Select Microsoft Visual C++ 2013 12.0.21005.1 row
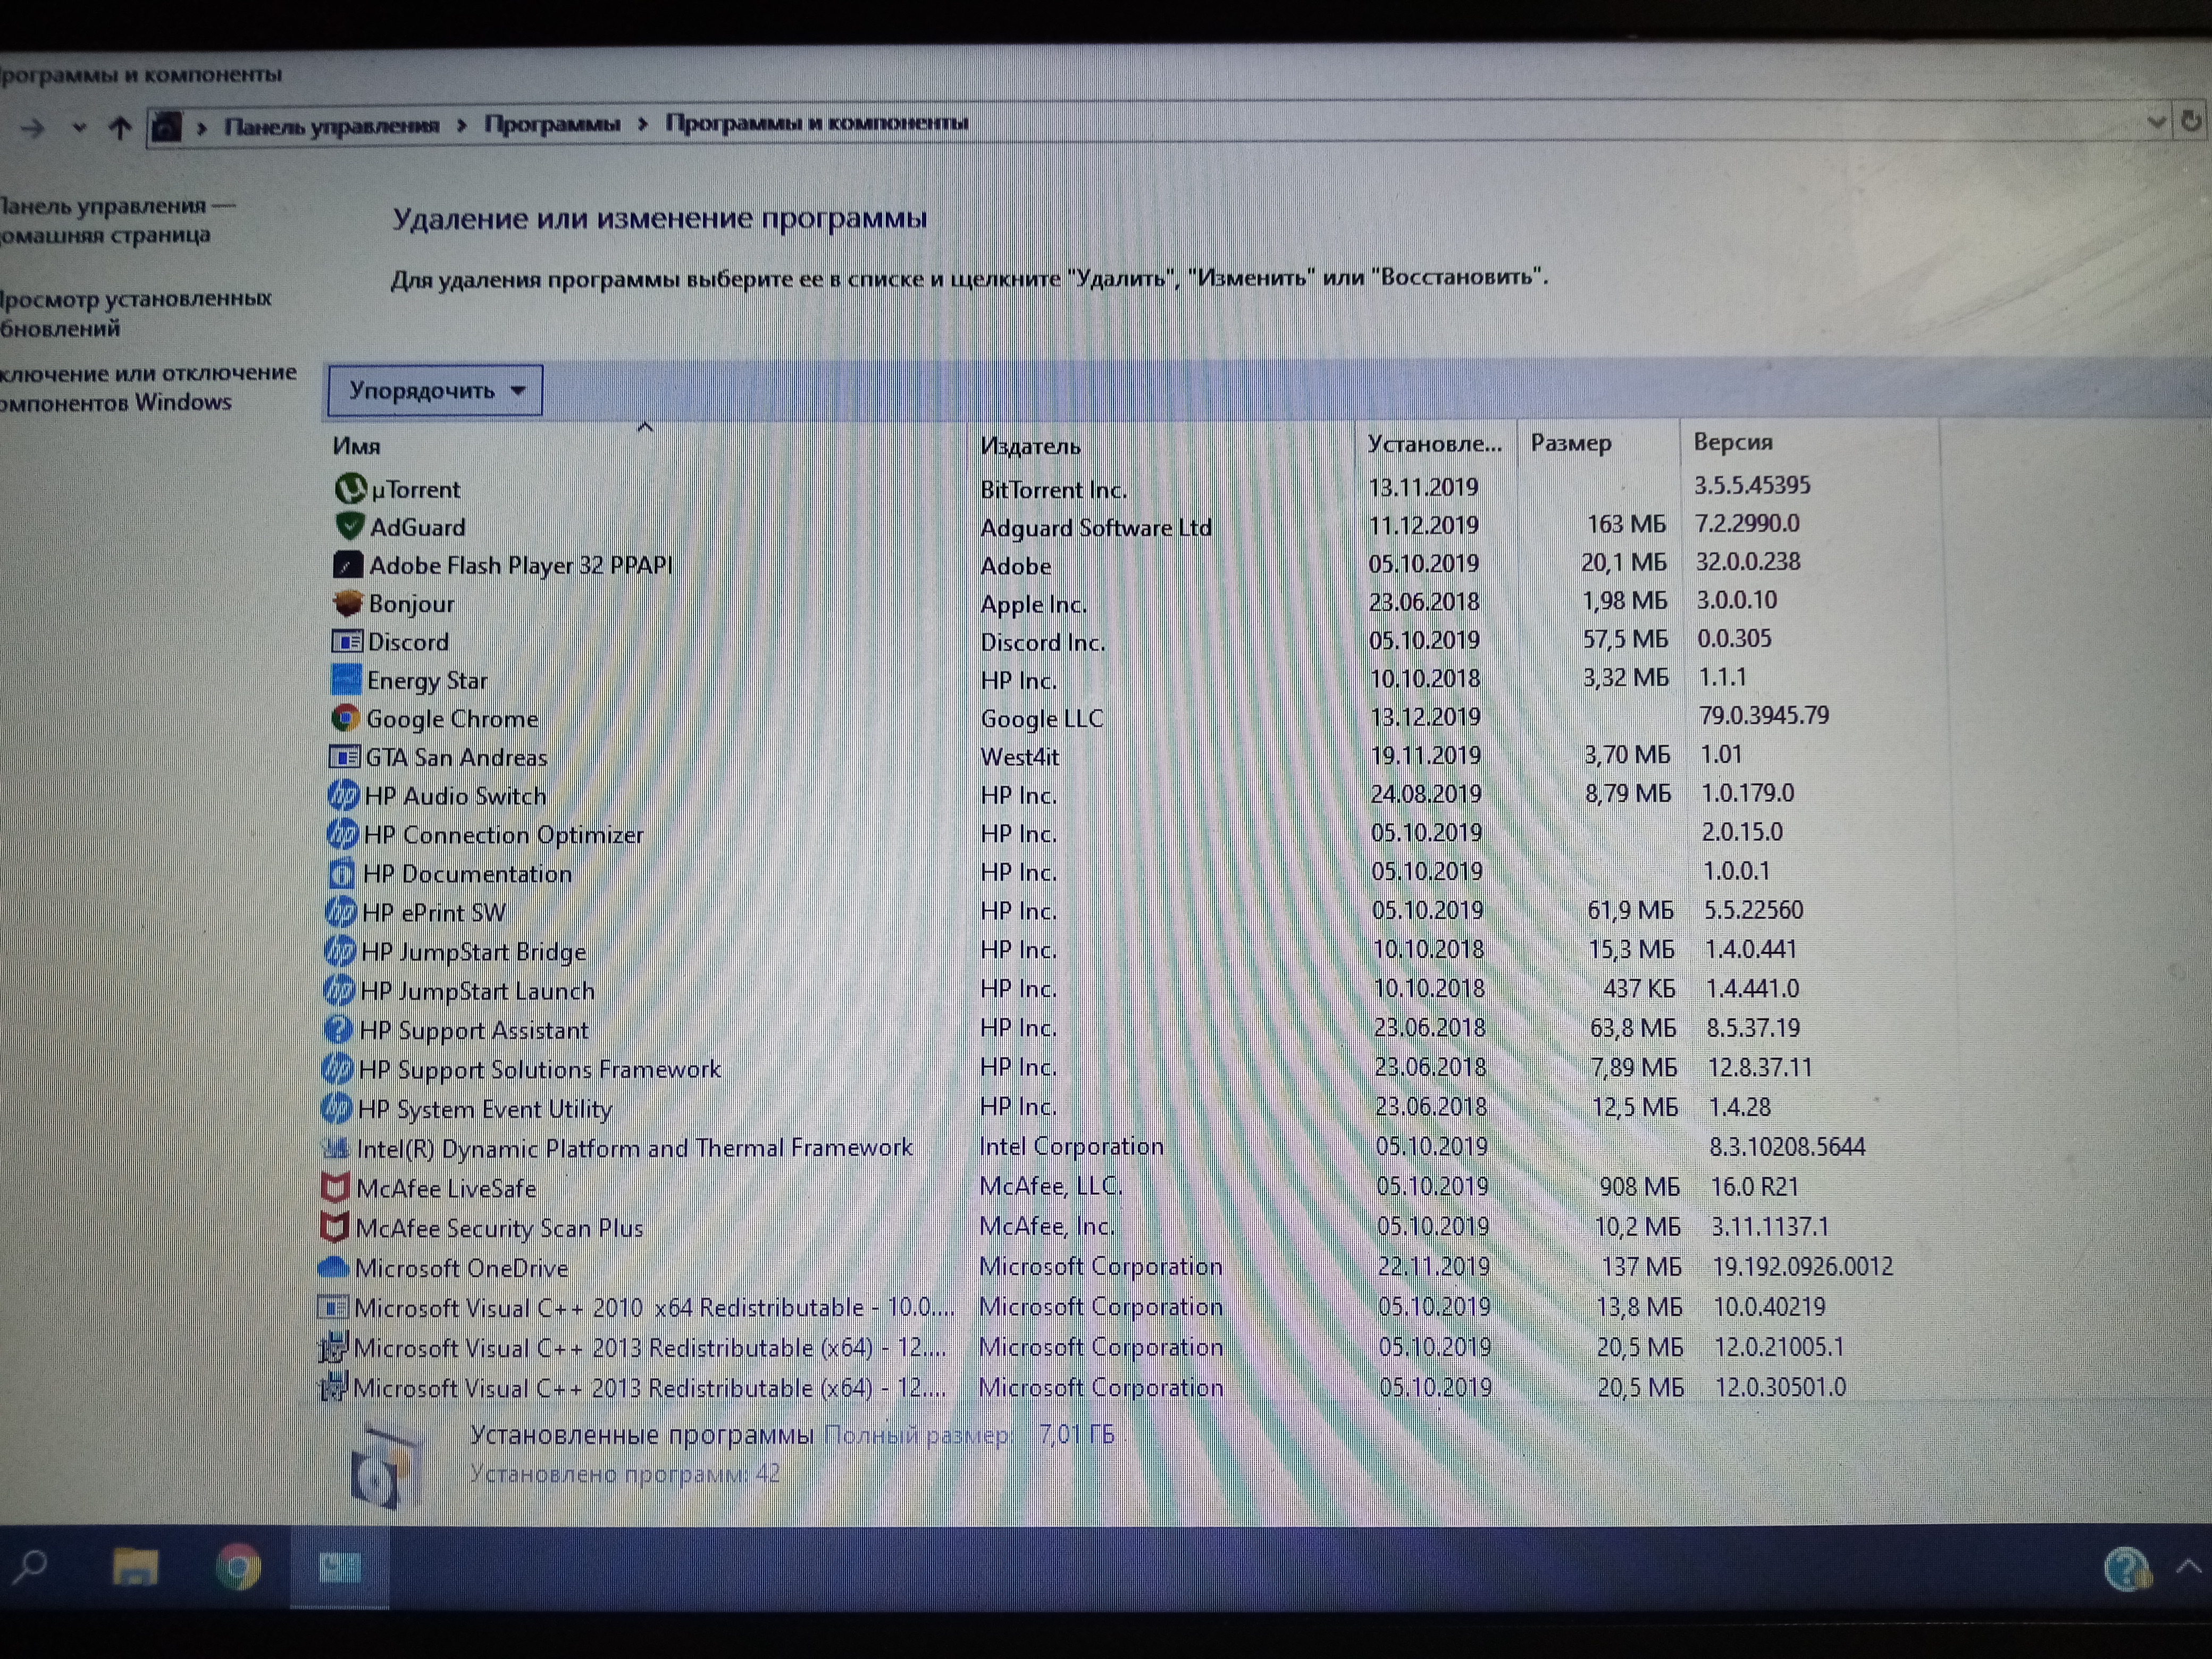The image size is (2212, 1659). point(1080,1348)
